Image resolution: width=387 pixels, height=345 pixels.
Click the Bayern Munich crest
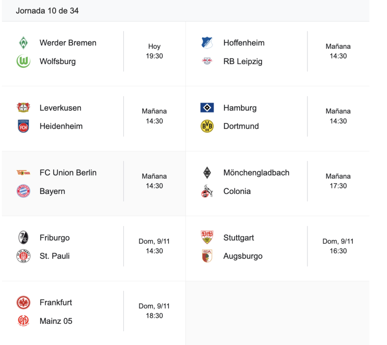tap(23, 191)
